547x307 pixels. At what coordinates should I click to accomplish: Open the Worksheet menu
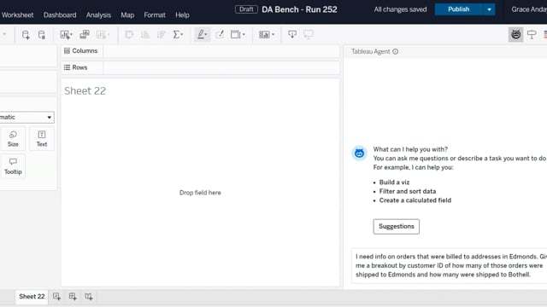[17, 15]
